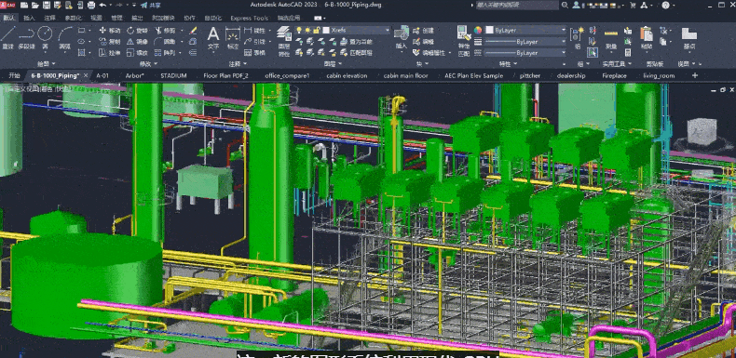736x358 pixels.
Task: Close the 6-B-1000_Piping drawing tab
Action: click(86, 75)
